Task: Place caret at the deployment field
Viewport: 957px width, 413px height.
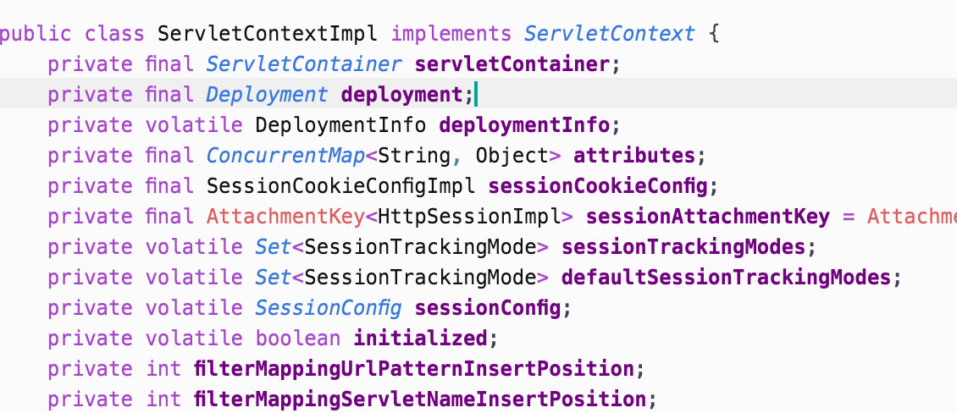Action: [x=401, y=95]
